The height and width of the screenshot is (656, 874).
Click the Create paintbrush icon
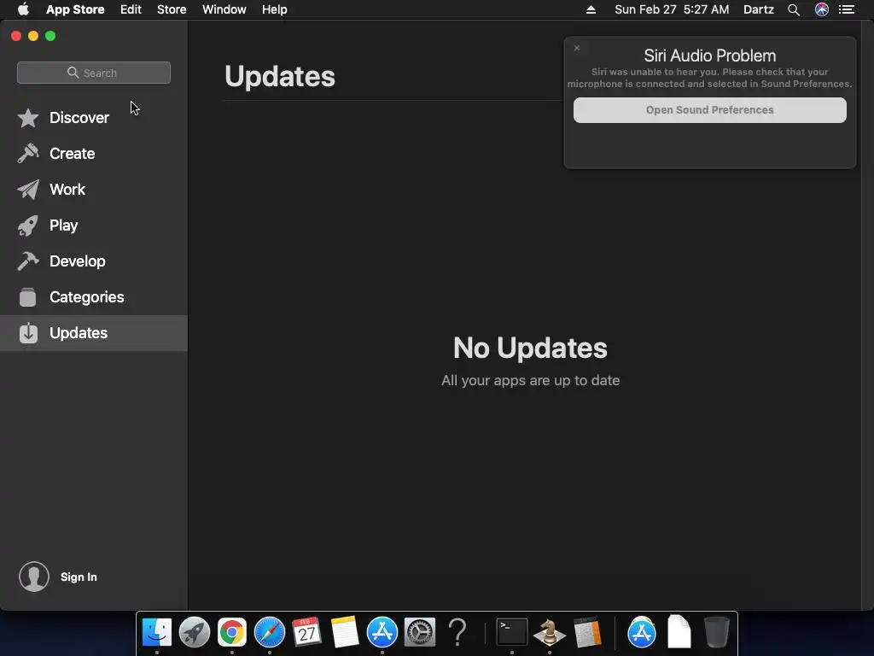click(x=28, y=154)
